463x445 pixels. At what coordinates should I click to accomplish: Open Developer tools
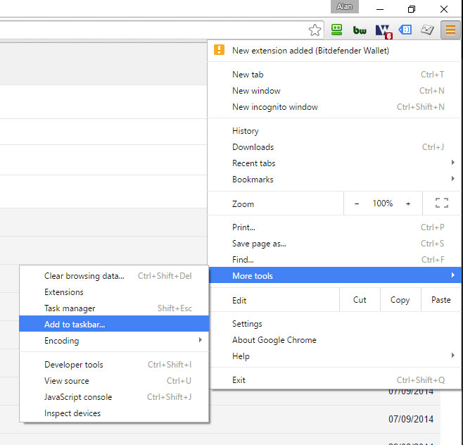pyautogui.click(x=114, y=365)
